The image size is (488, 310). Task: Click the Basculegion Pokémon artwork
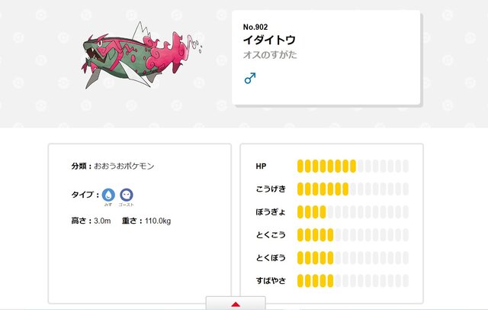point(142,56)
